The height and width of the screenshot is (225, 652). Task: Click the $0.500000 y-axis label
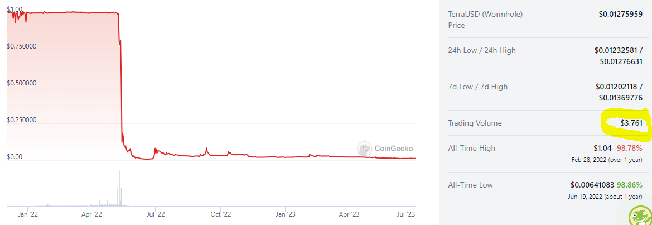pos(22,83)
